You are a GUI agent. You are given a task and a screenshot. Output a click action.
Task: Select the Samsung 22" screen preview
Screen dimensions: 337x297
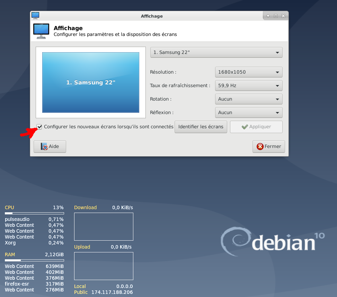click(91, 82)
